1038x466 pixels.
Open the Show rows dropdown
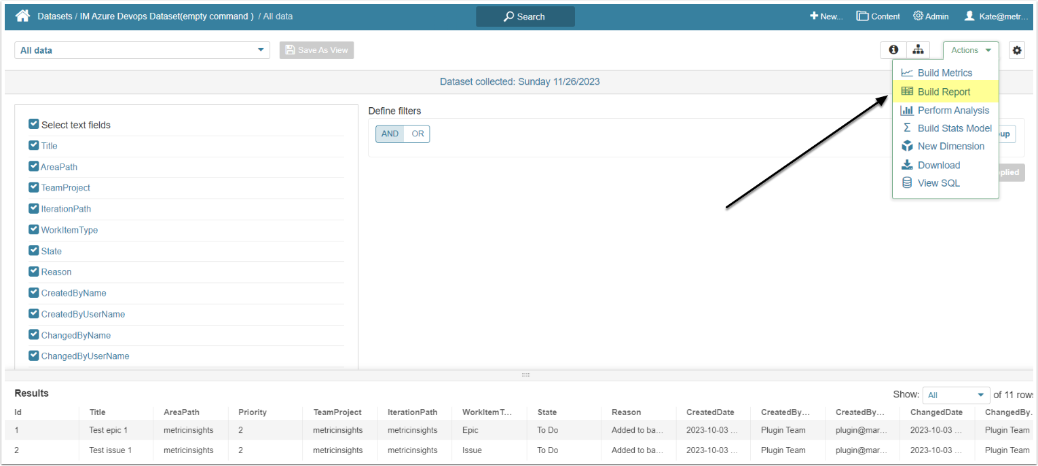[x=956, y=395]
